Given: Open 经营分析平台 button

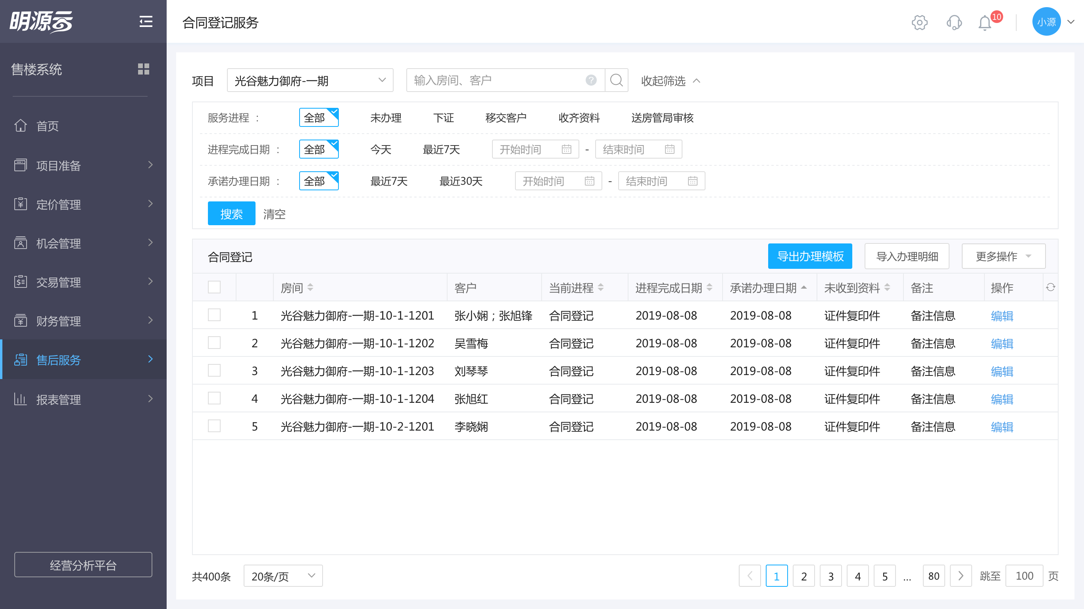Looking at the screenshot, I should click(83, 565).
